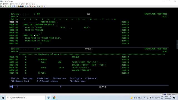Click the Browse pane SEU==> command line
Screen dimensions: 178x100
pos(55,52)
